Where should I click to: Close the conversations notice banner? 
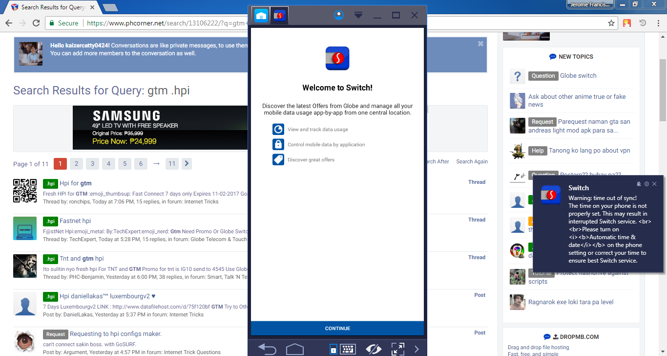click(x=480, y=44)
